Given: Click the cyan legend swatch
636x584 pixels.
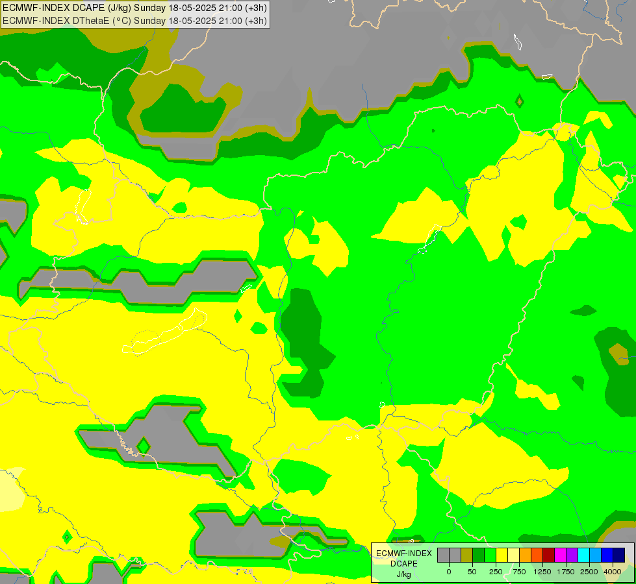Looking at the screenshot, I should pos(583,555).
